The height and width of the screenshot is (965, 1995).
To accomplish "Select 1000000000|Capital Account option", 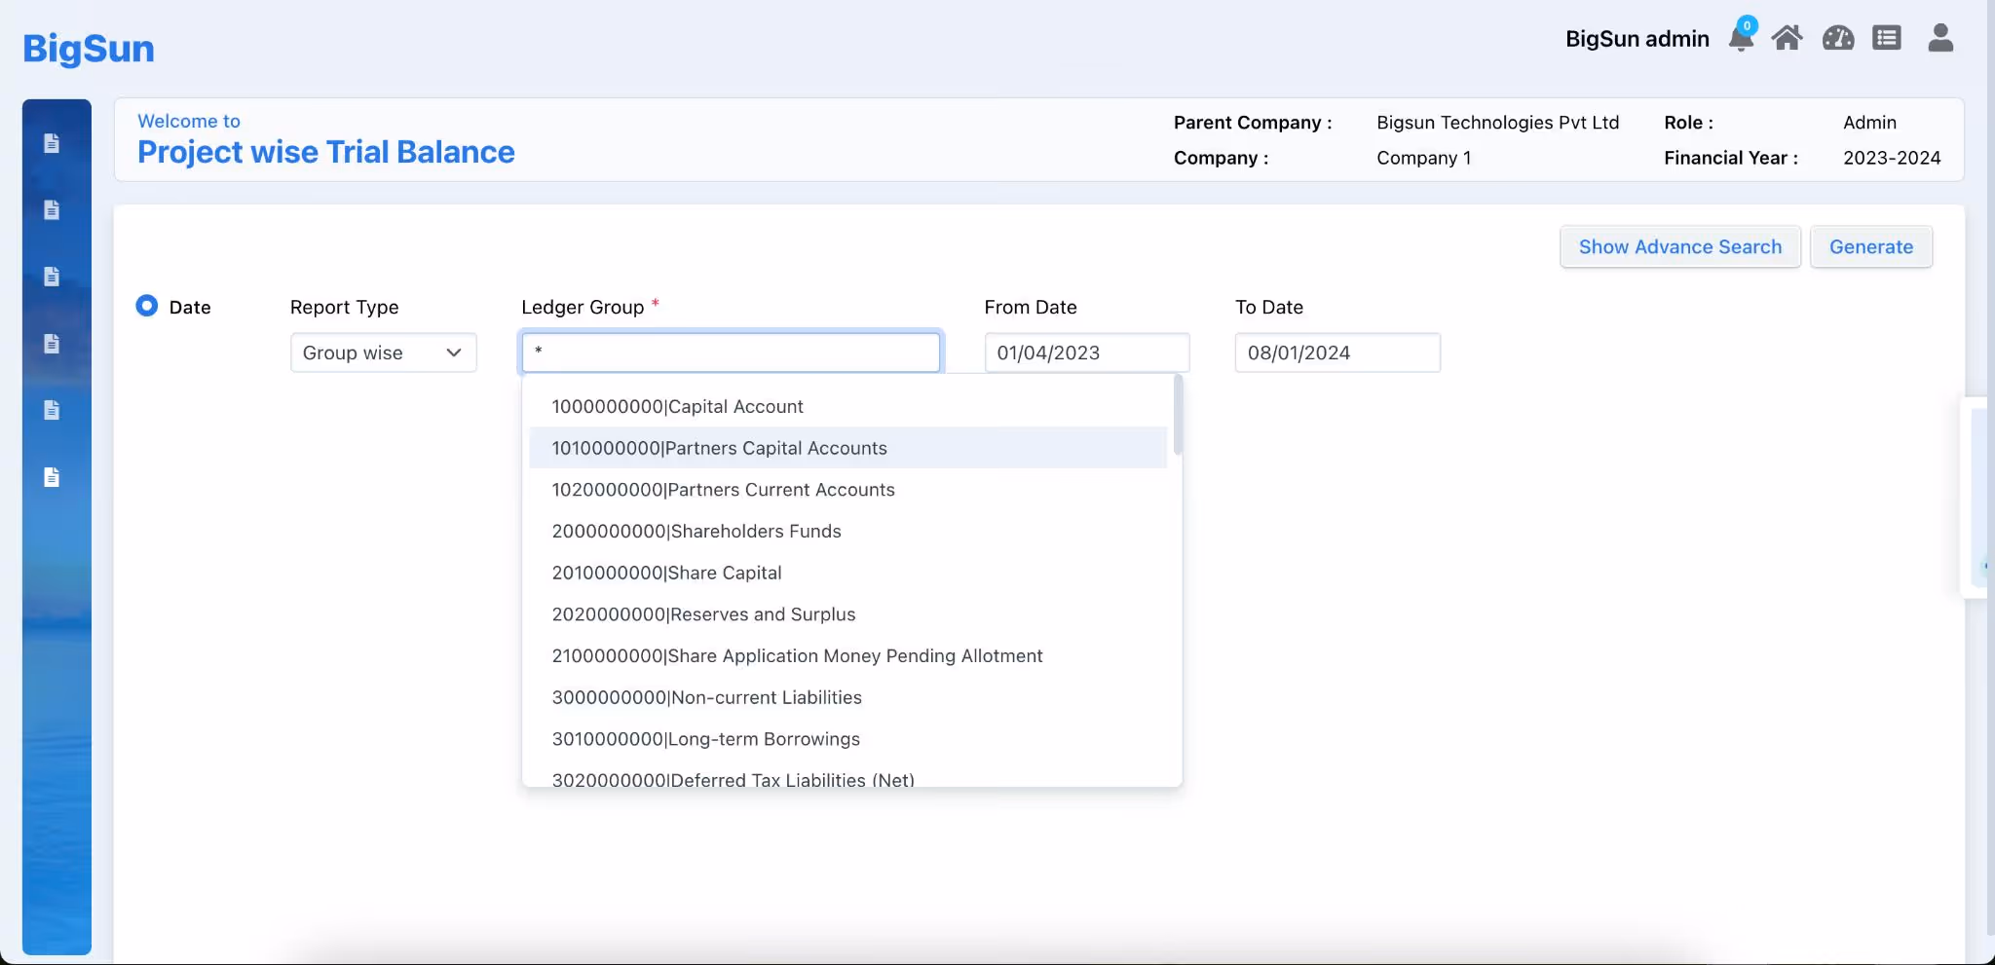I will tap(847, 406).
